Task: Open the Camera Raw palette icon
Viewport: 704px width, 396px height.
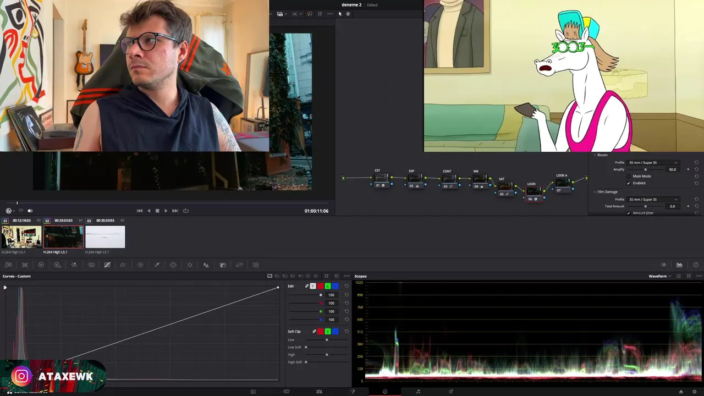Action: [x=8, y=265]
